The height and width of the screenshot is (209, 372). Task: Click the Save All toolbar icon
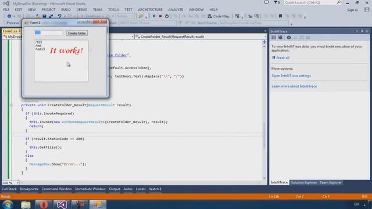tap(51, 16)
